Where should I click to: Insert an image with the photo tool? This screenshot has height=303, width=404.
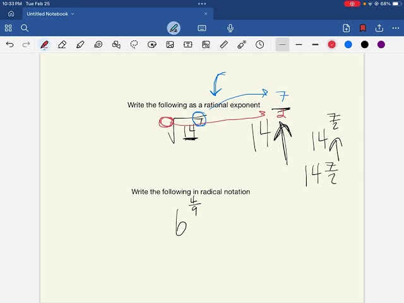click(x=170, y=45)
